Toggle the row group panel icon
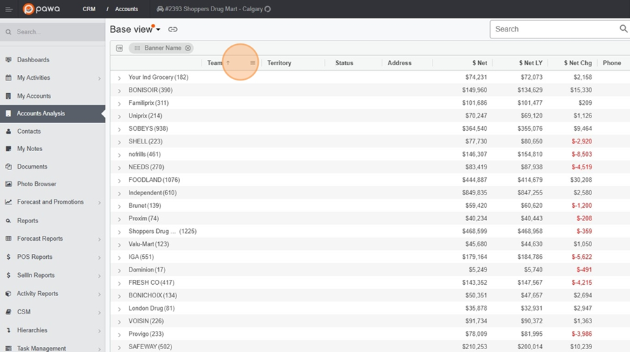 119,48
